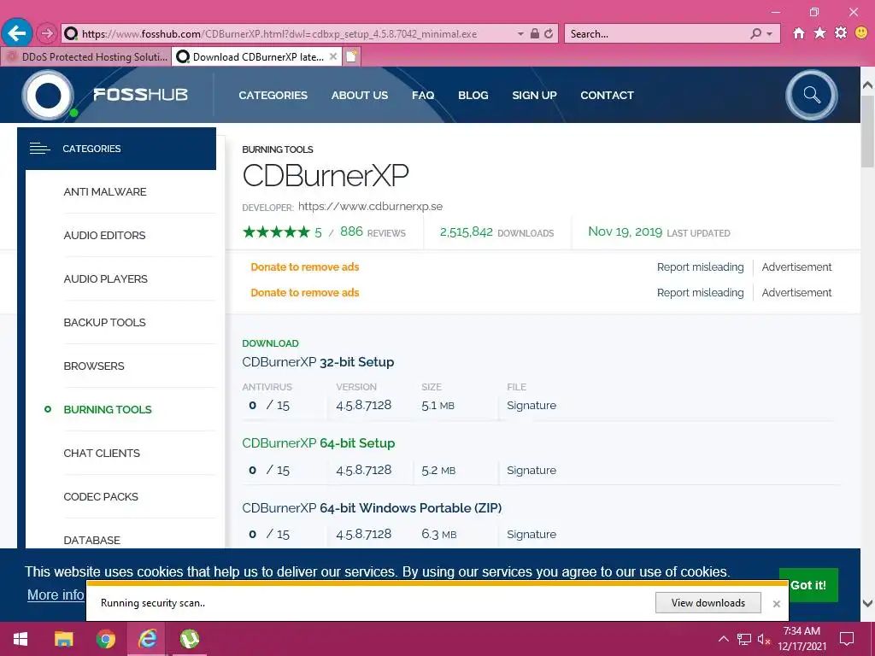Click the smiley feedback icon
Image resolution: width=875 pixels, height=656 pixels.
click(x=861, y=33)
